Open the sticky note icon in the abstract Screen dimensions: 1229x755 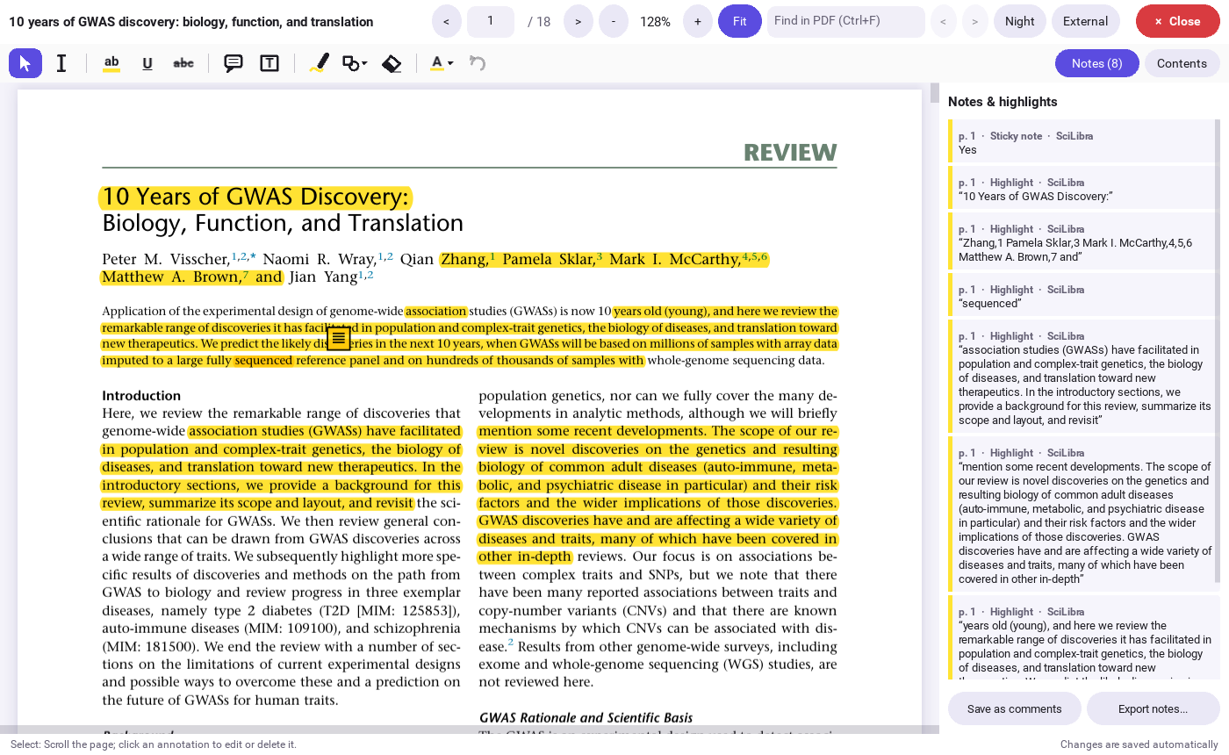339,338
